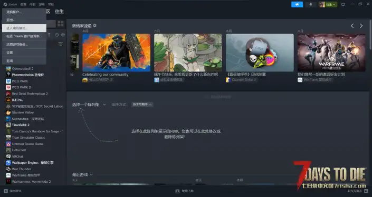Click the R.E.P.O. game icon
372x197 pixels.
[8, 100]
